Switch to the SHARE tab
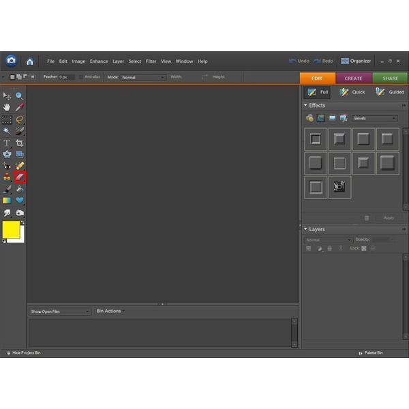 (390, 78)
